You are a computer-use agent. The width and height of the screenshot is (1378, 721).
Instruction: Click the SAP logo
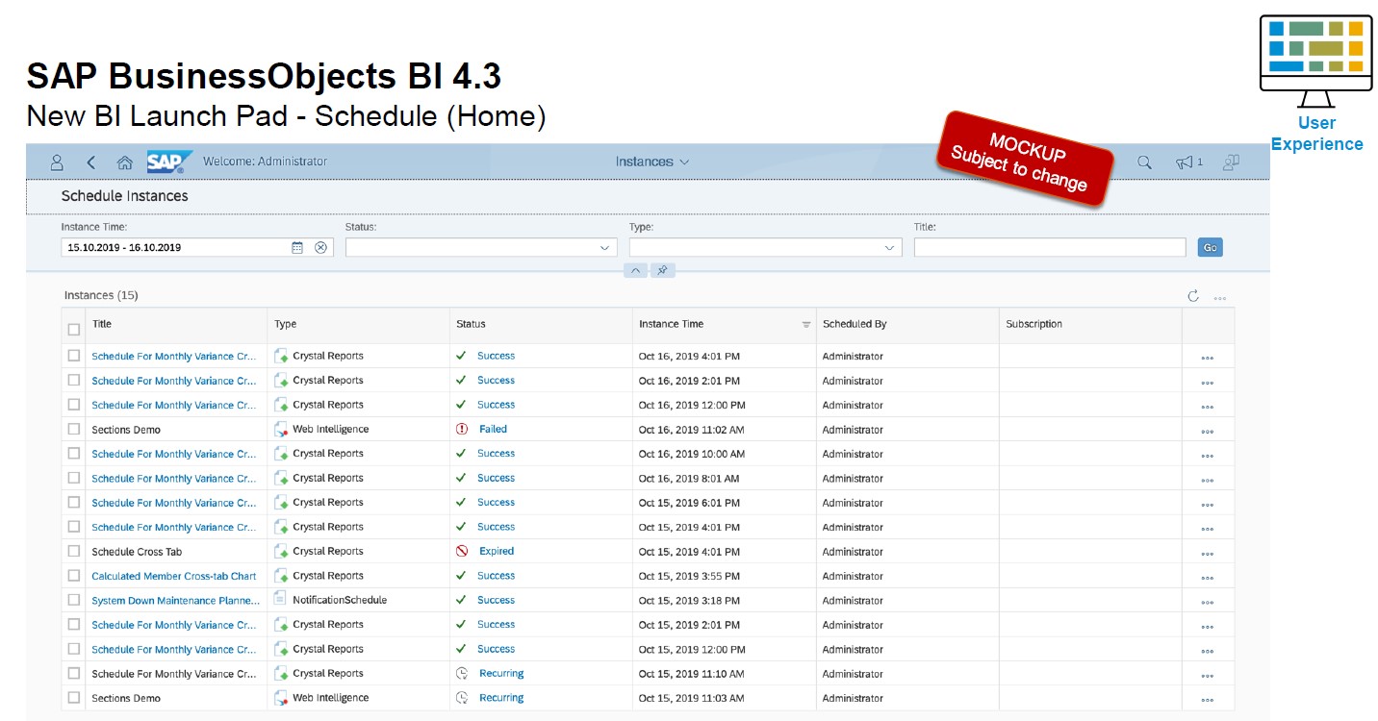point(169,162)
